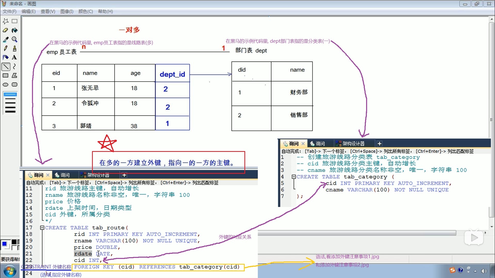The width and height of the screenshot is (495, 278).
Task: Show hidden system tray icons
Action: (475, 271)
